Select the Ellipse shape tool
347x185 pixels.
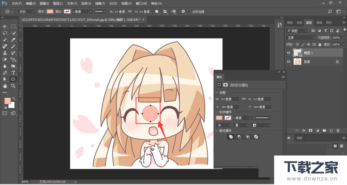13,79
